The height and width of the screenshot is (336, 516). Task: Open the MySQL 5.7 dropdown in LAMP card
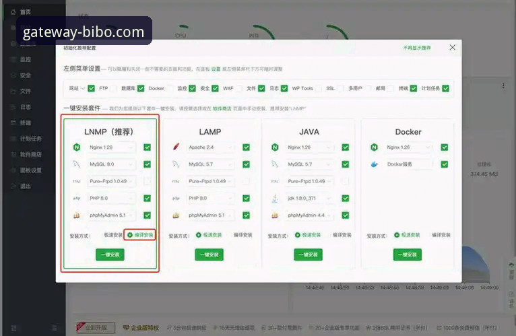[x=211, y=164]
